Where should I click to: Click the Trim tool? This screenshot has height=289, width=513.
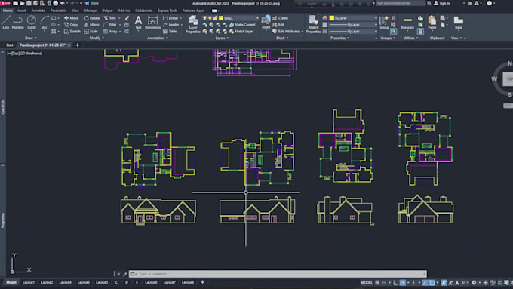(x=110, y=18)
